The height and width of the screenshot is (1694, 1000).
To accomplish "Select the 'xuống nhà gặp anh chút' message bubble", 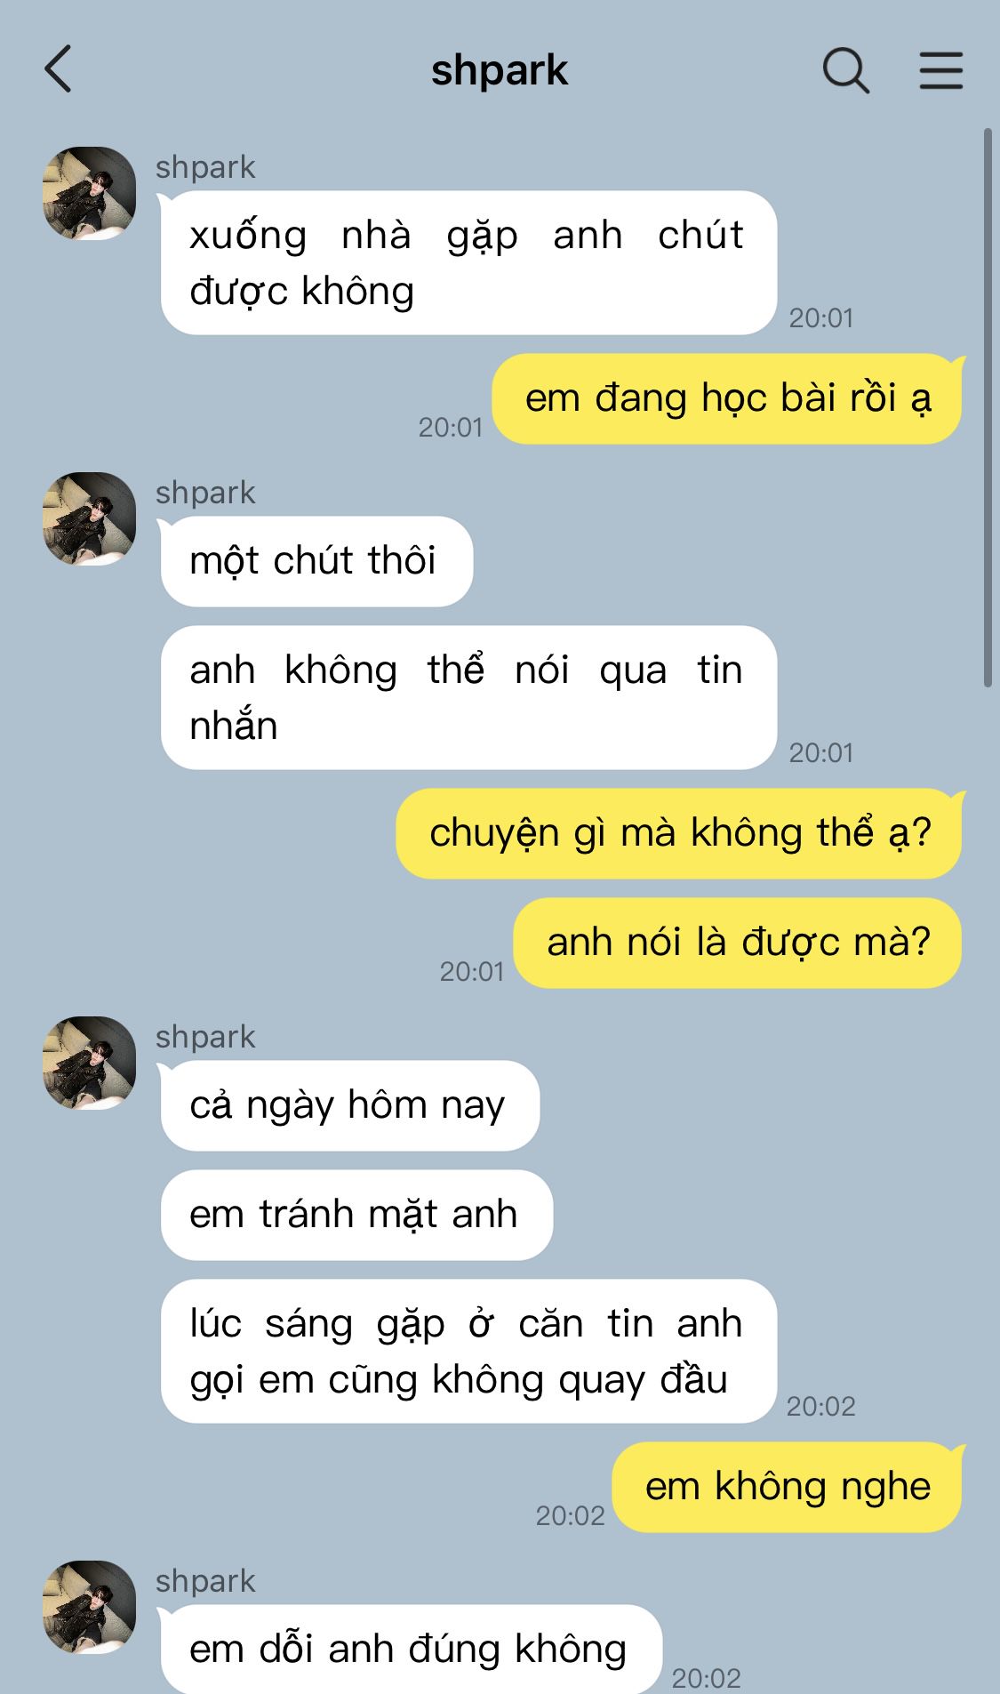I will click(468, 263).
